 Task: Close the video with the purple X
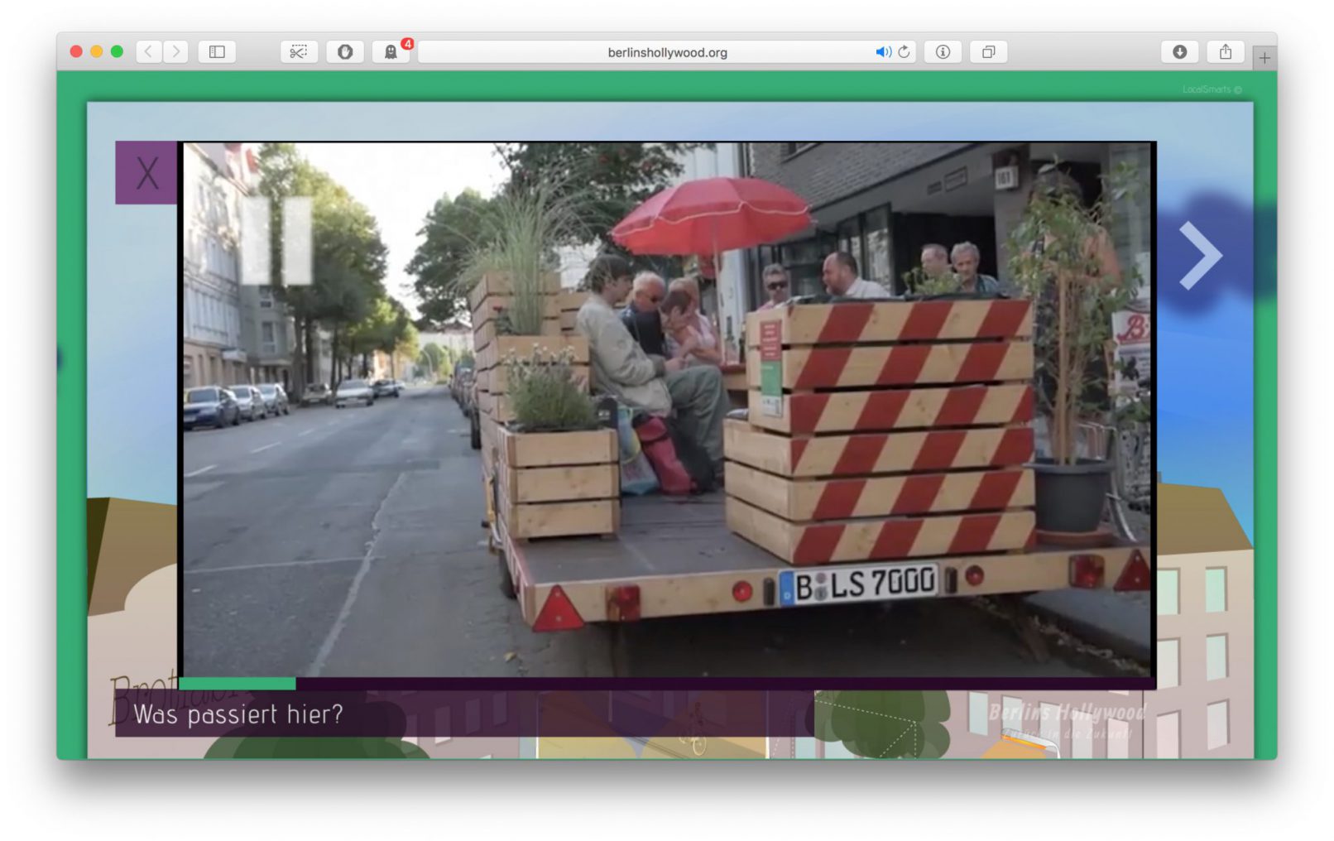tap(146, 173)
